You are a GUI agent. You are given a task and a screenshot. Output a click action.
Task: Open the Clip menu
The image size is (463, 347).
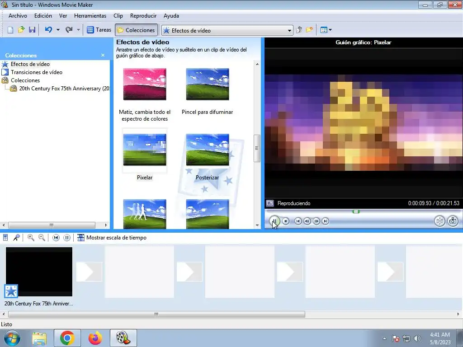point(118,16)
